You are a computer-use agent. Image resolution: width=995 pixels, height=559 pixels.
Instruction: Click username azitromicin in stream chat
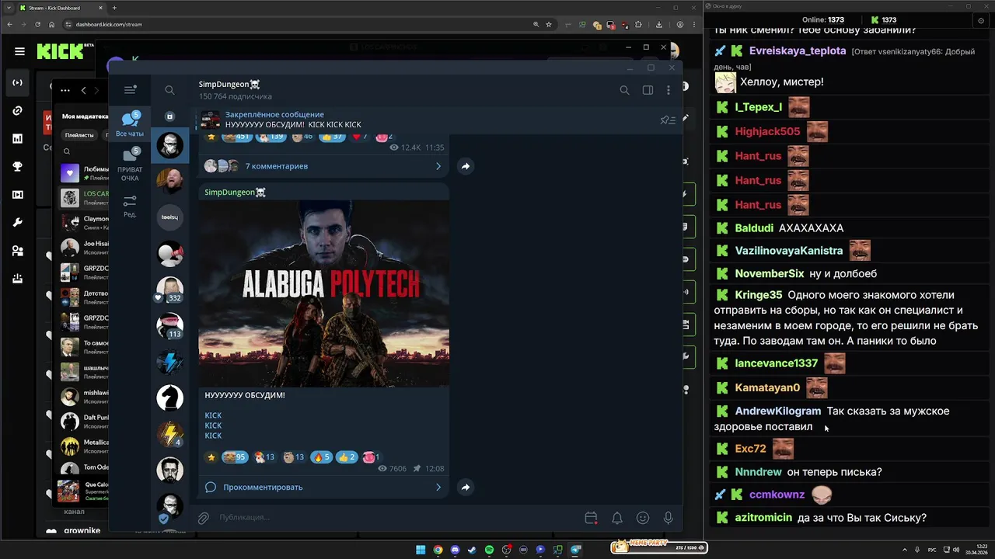763,518
